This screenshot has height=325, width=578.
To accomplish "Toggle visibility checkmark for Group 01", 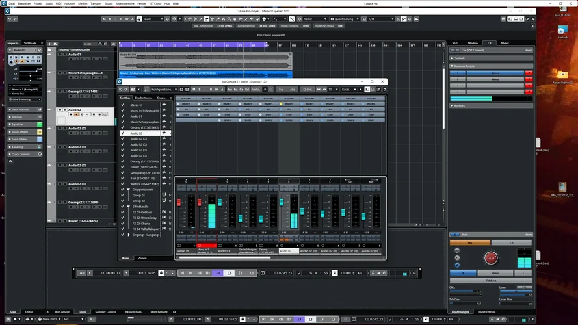I will coord(122,195).
